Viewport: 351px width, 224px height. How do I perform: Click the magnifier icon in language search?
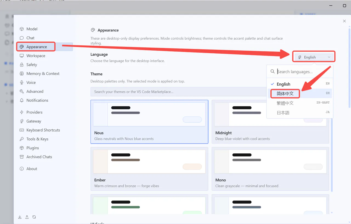coord(273,72)
